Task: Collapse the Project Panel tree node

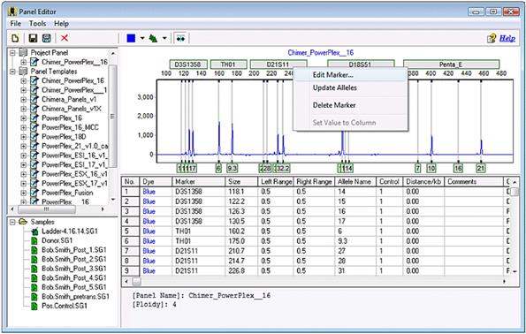Action: pos(12,53)
